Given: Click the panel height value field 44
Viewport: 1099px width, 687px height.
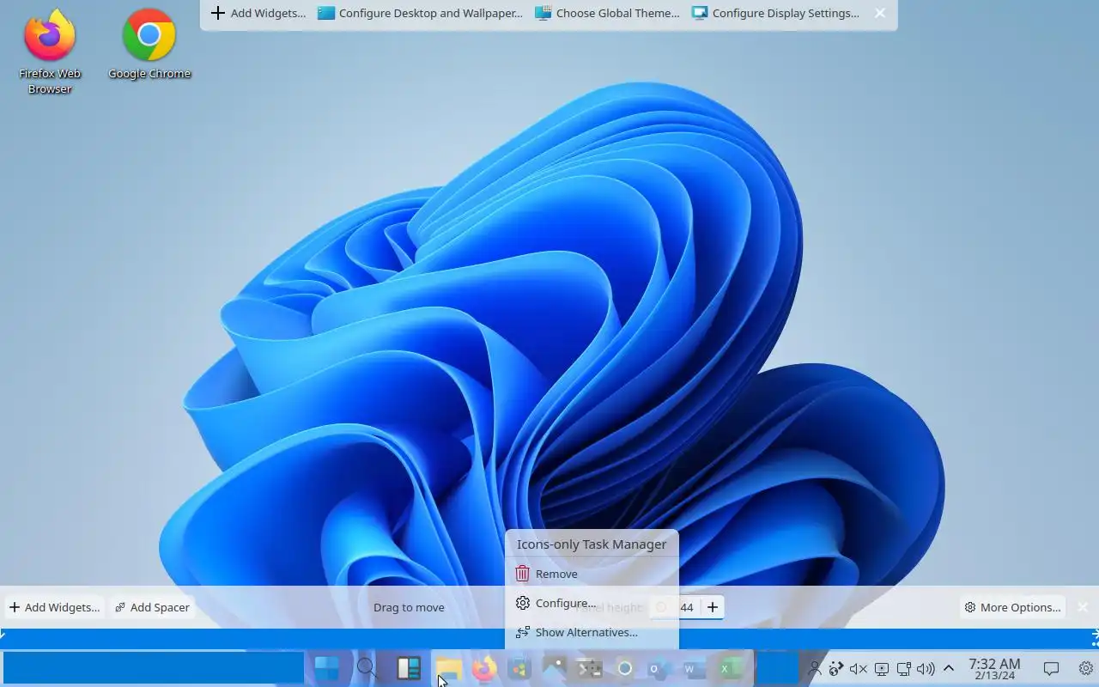Looking at the screenshot, I should click(x=687, y=607).
